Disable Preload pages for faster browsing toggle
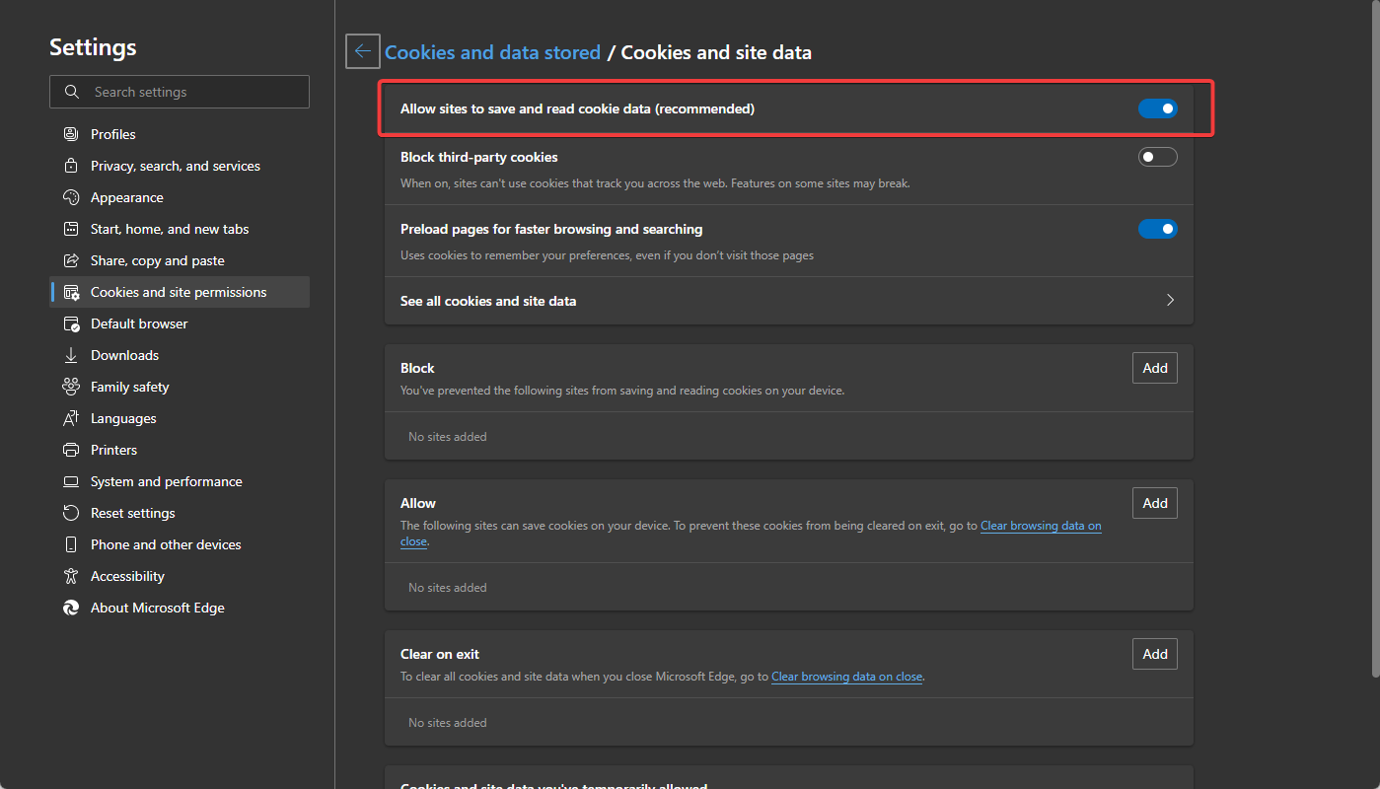1380x789 pixels. click(x=1158, y=229)
